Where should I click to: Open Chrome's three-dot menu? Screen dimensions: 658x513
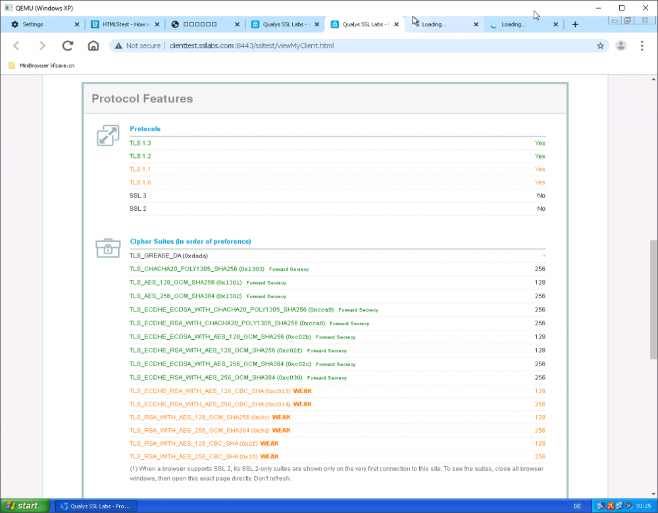[x=642, y=46]
